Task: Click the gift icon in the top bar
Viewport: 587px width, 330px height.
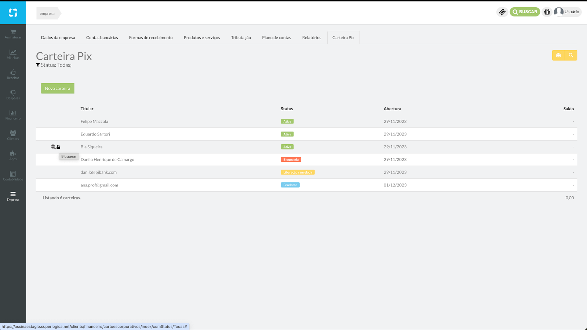Action: (x=547, y=12)
